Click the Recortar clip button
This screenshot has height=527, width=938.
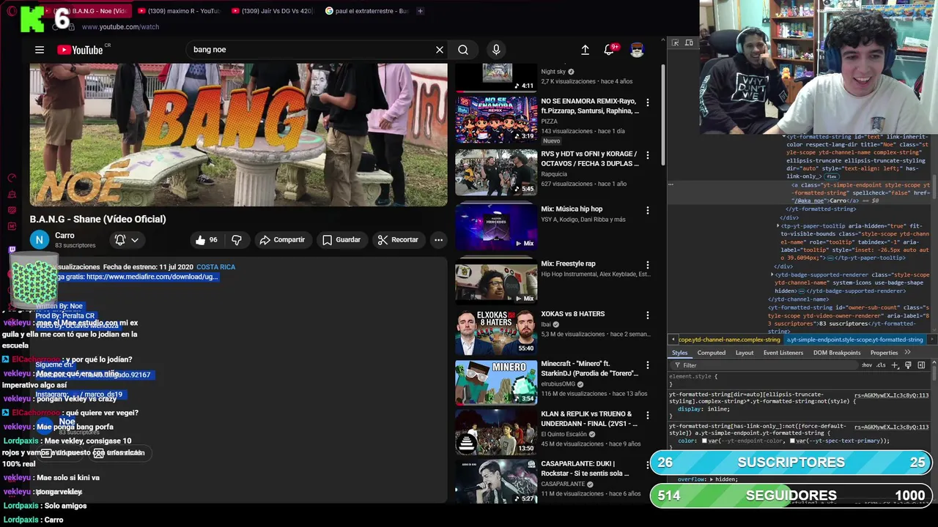pyautogui.click(x=398, y=239)
